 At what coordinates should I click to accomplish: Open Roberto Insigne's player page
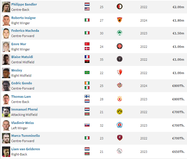23,18
